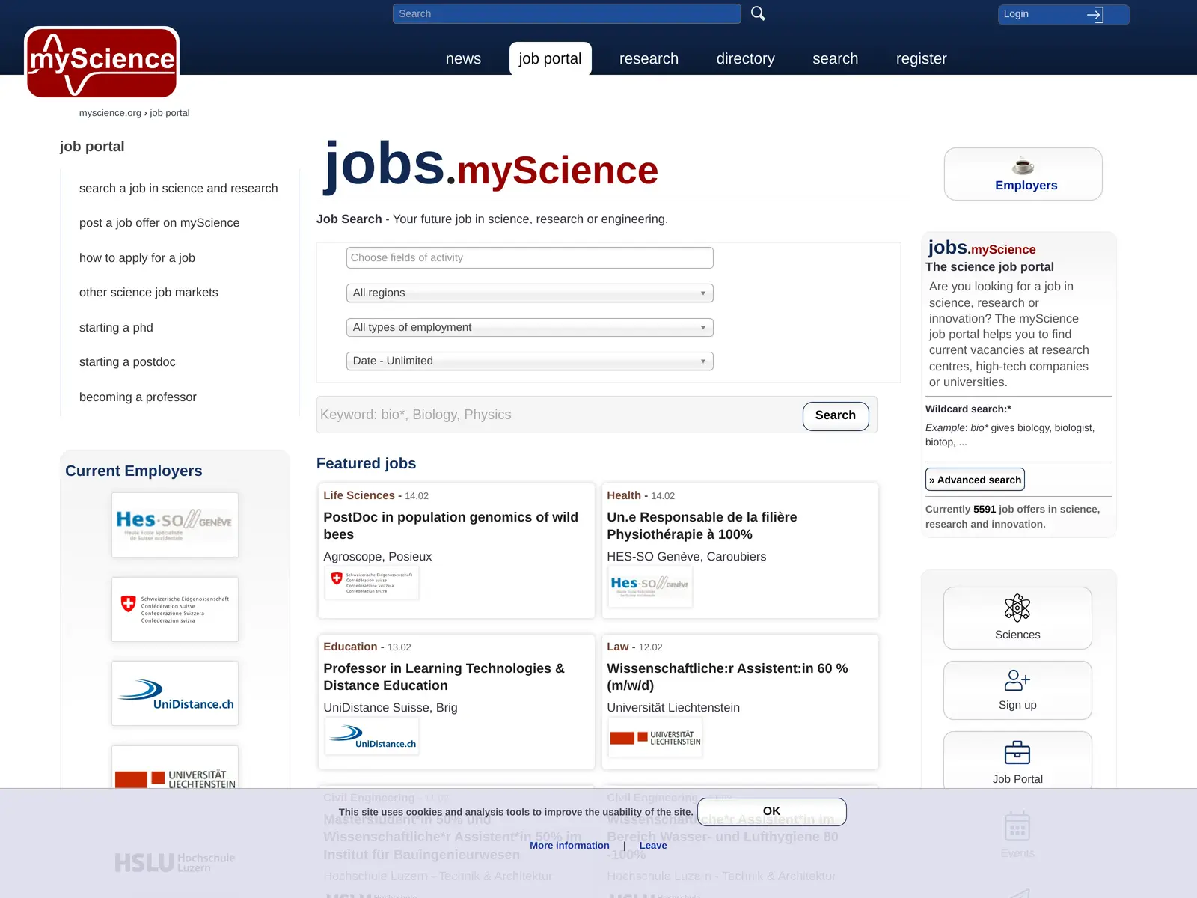1197x898 pixels.
Task: Click the Sign up person icon
Action: click(1017, 679)
